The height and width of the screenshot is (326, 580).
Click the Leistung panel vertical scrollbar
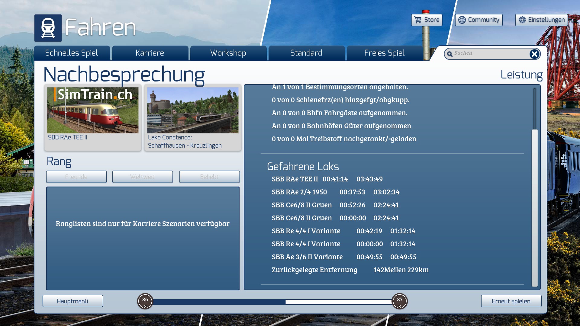point(534,208)
